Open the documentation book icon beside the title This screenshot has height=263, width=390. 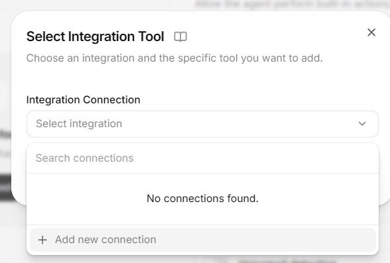[x=180, y=36]
